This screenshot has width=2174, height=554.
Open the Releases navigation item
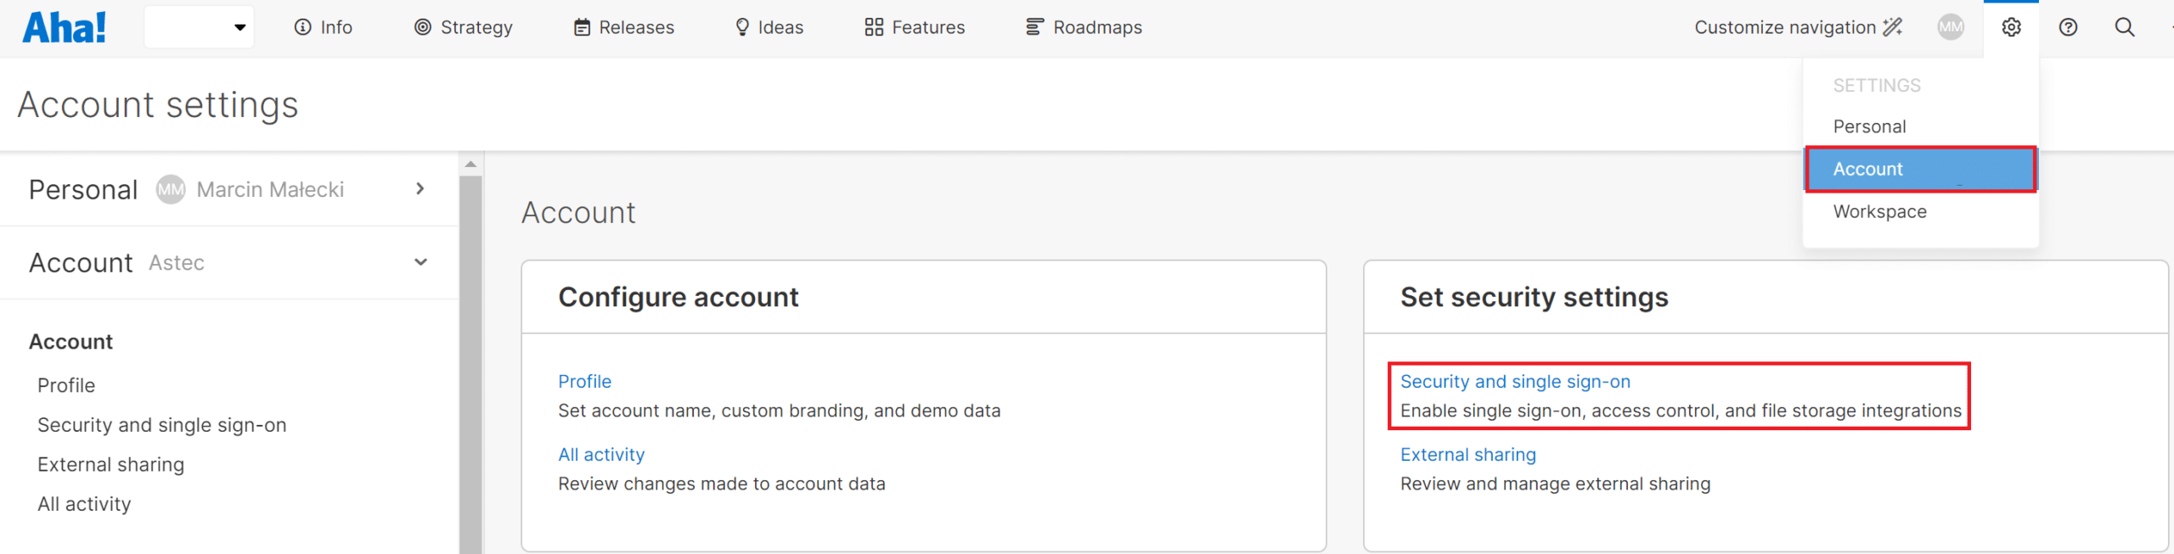(624, 27)
